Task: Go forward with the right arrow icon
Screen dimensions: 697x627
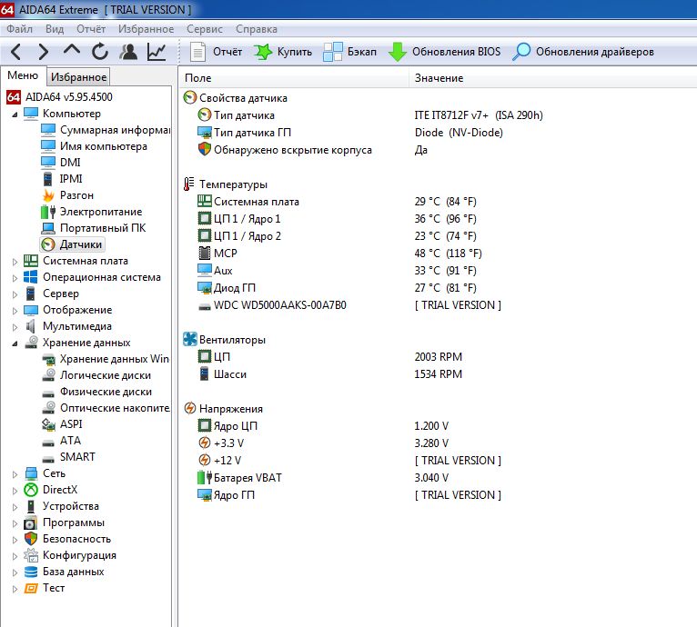Action: [x=43, y=52]
